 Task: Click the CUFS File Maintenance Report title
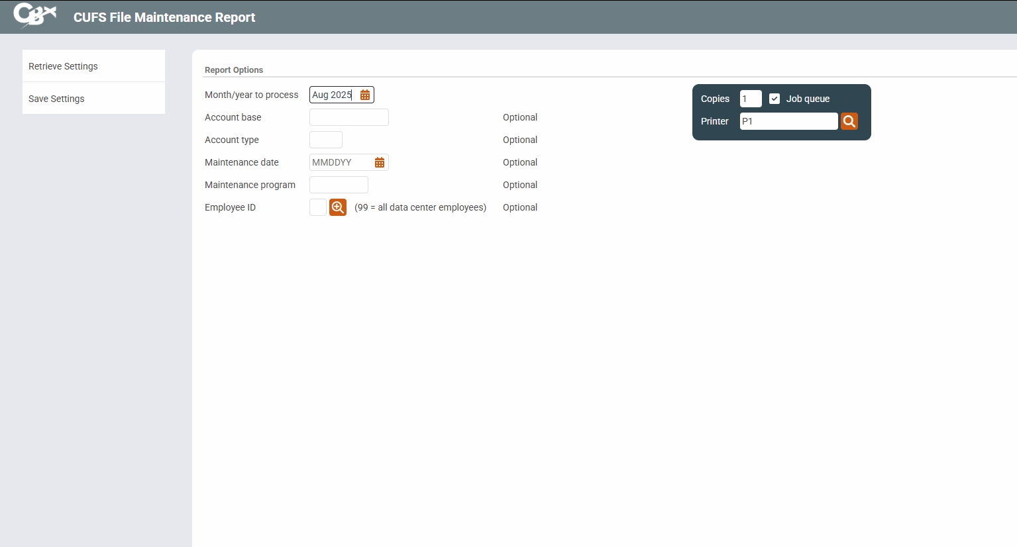pyautogui.click(x=164, y=17)
